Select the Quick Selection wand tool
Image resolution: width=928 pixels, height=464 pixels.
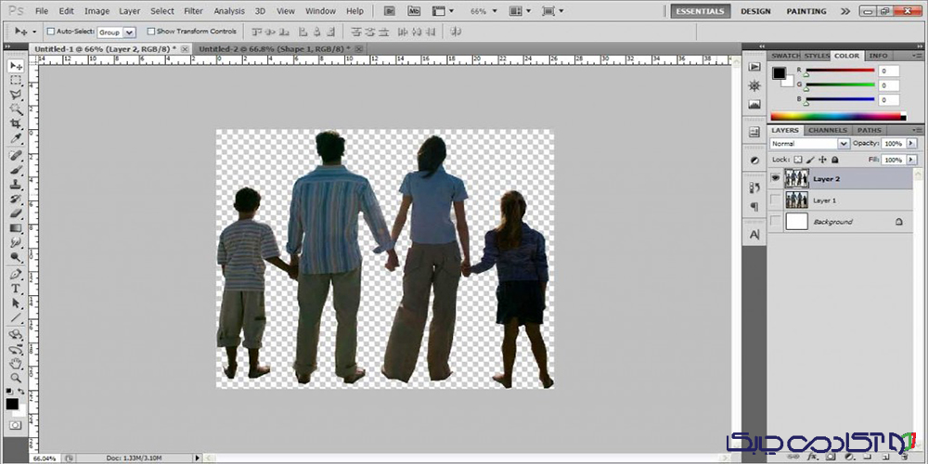point(16,110)
